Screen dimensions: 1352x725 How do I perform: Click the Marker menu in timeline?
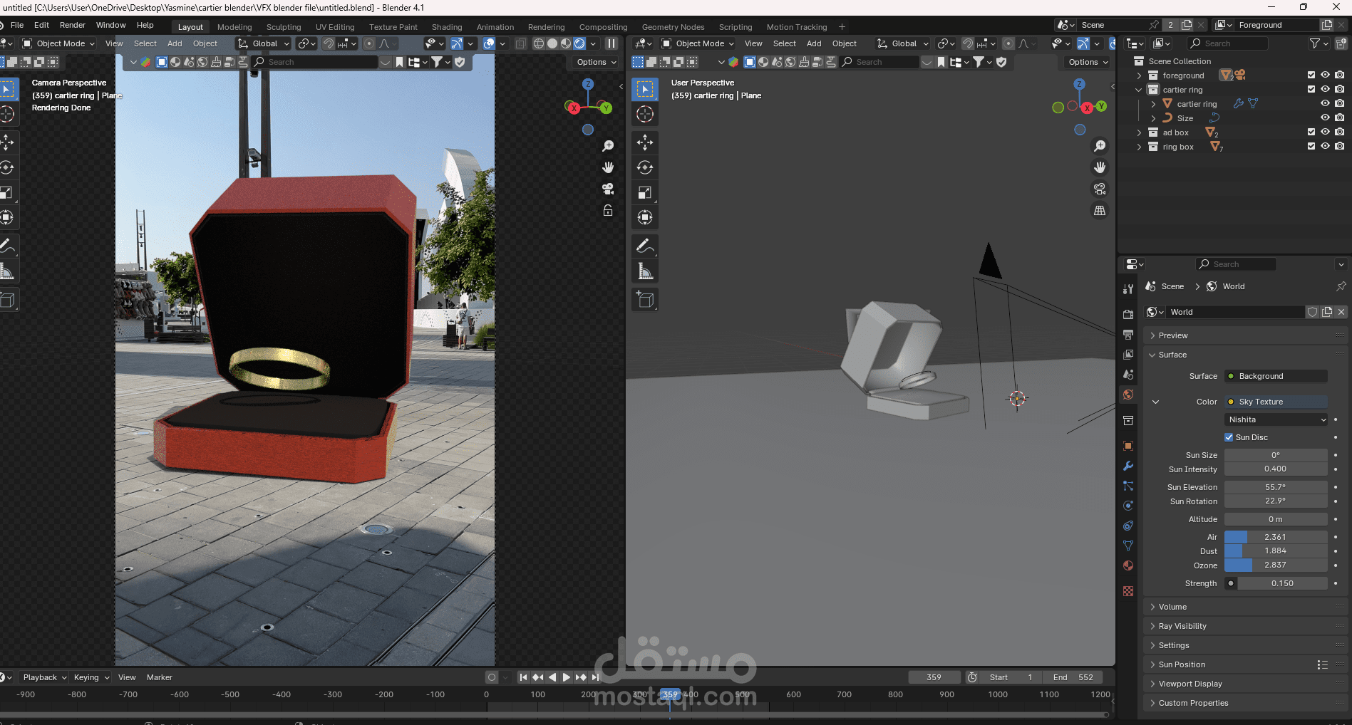[x=160, y=677]
